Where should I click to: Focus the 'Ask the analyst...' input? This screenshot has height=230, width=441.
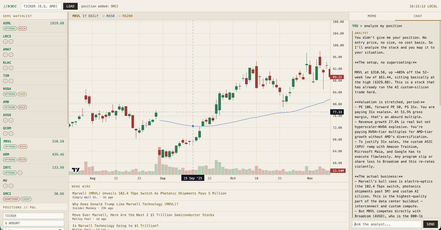[x=387, y=224]
